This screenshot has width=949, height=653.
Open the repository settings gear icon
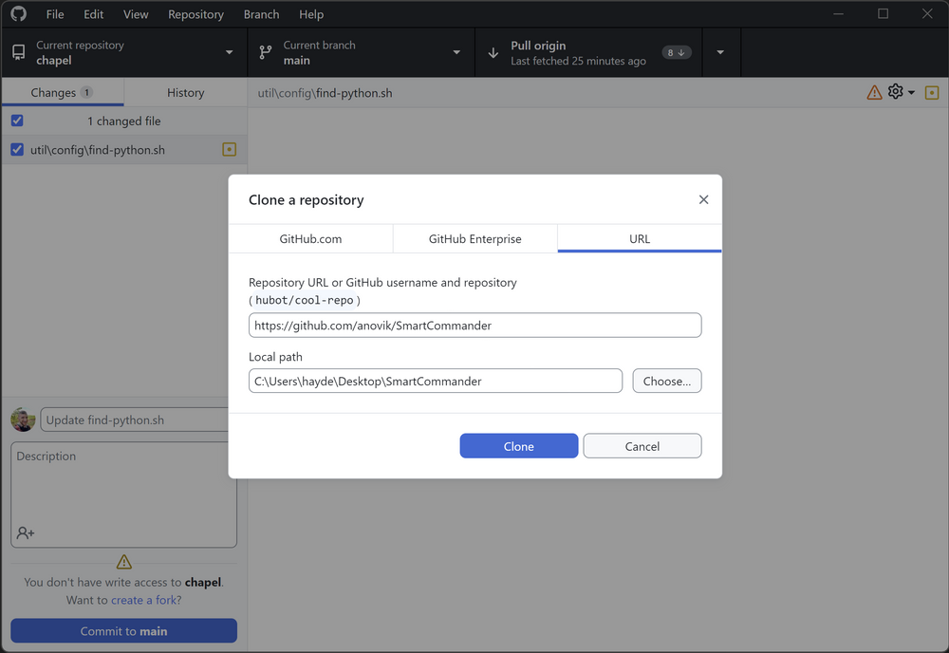coord(895,92)
